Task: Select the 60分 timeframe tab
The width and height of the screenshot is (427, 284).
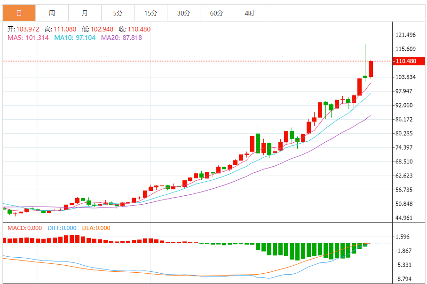Action: (216, 13)
